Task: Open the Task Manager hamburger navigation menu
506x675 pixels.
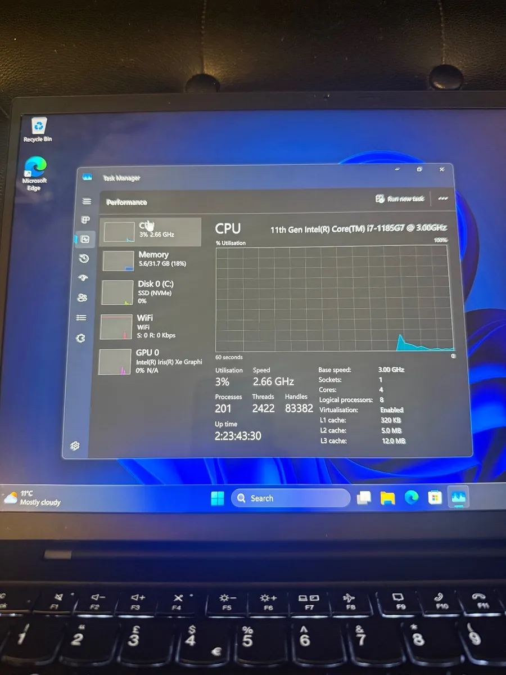Action: click(87, 201)
